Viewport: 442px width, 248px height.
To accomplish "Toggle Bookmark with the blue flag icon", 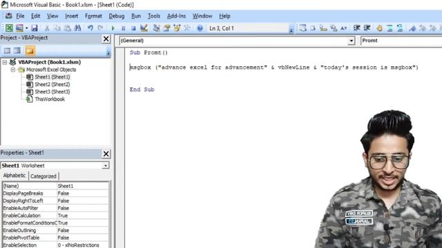I will (412, 28).
